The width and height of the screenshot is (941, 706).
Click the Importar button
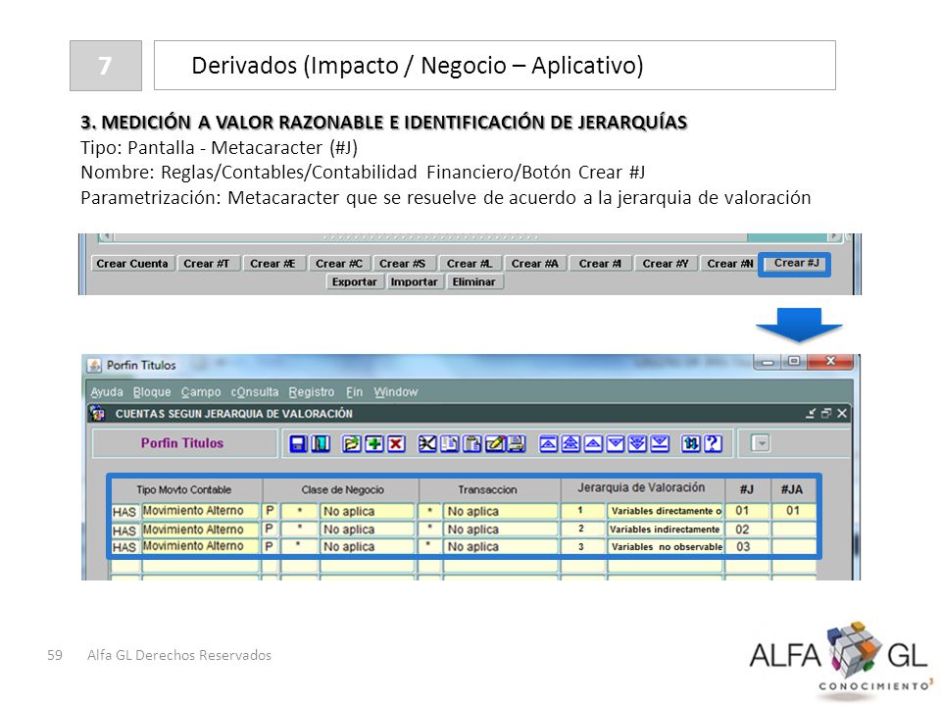(414, 281)
